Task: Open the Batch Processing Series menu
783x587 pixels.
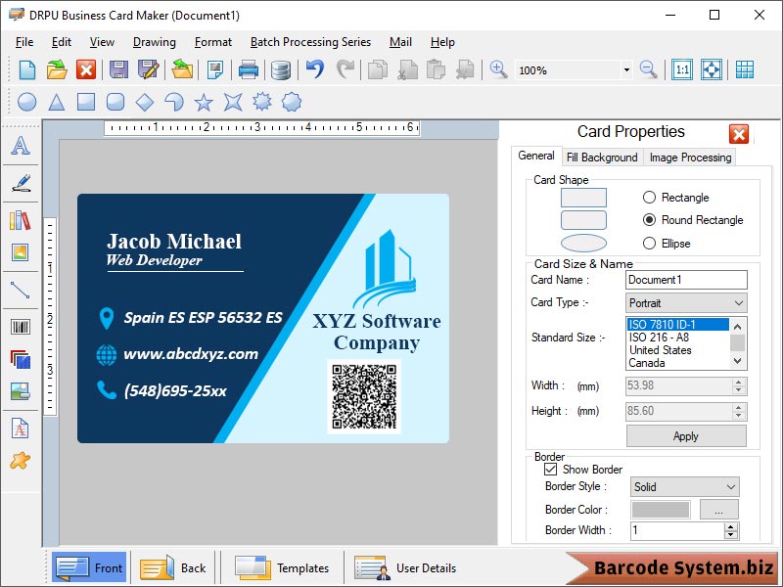Action: tap(310, 42)
